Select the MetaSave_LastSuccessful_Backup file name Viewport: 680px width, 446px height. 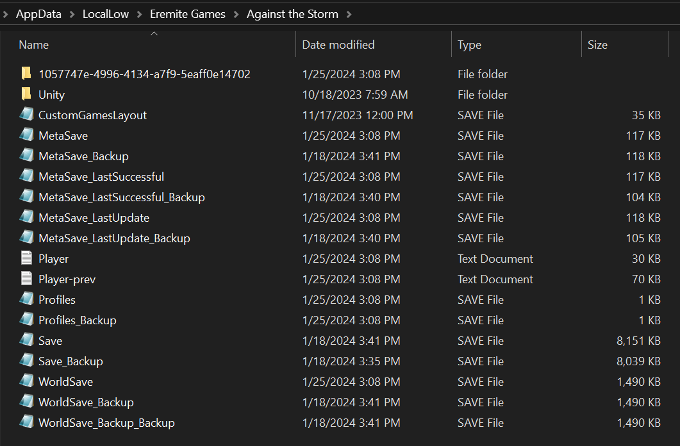click(122, 197)
